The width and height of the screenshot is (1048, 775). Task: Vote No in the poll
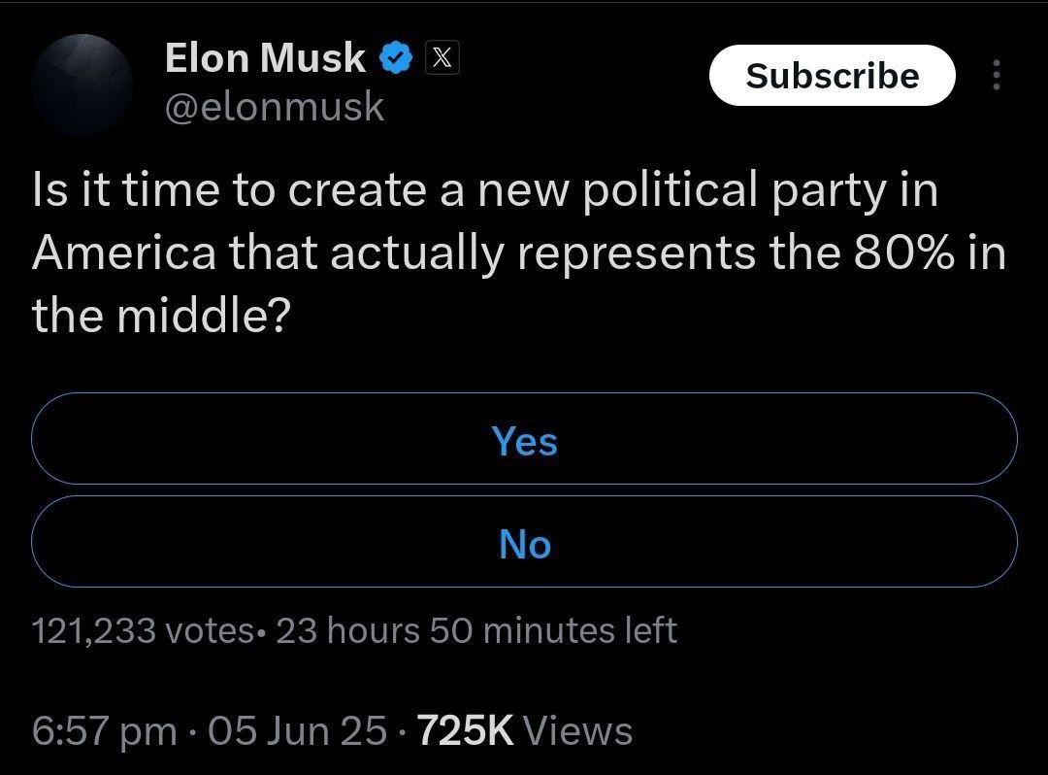pos(524,543)
